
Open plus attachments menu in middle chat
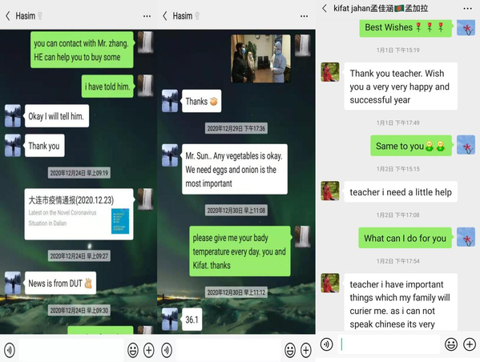pos(306,350)
